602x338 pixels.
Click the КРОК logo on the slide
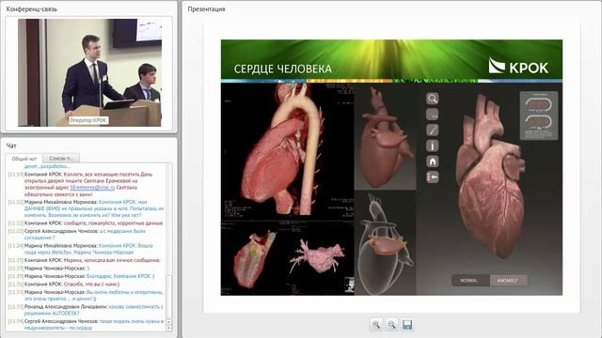(518, 66)
